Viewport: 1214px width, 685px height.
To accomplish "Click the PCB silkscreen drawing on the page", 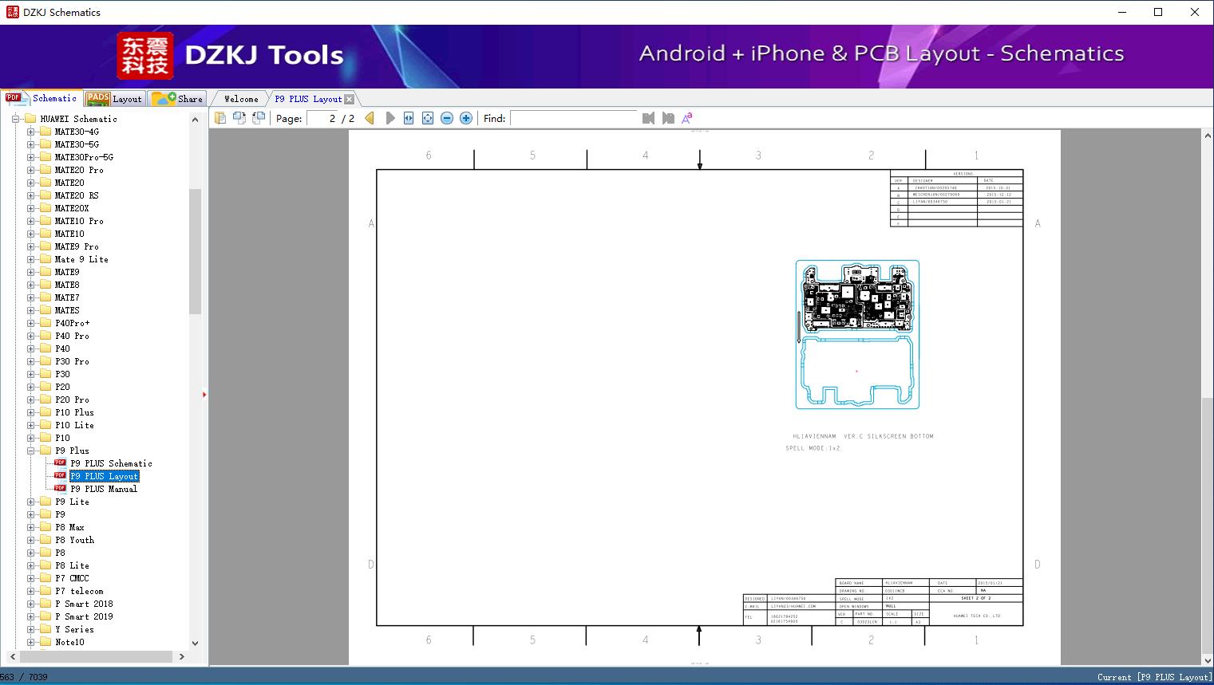I will coord(857,334).
